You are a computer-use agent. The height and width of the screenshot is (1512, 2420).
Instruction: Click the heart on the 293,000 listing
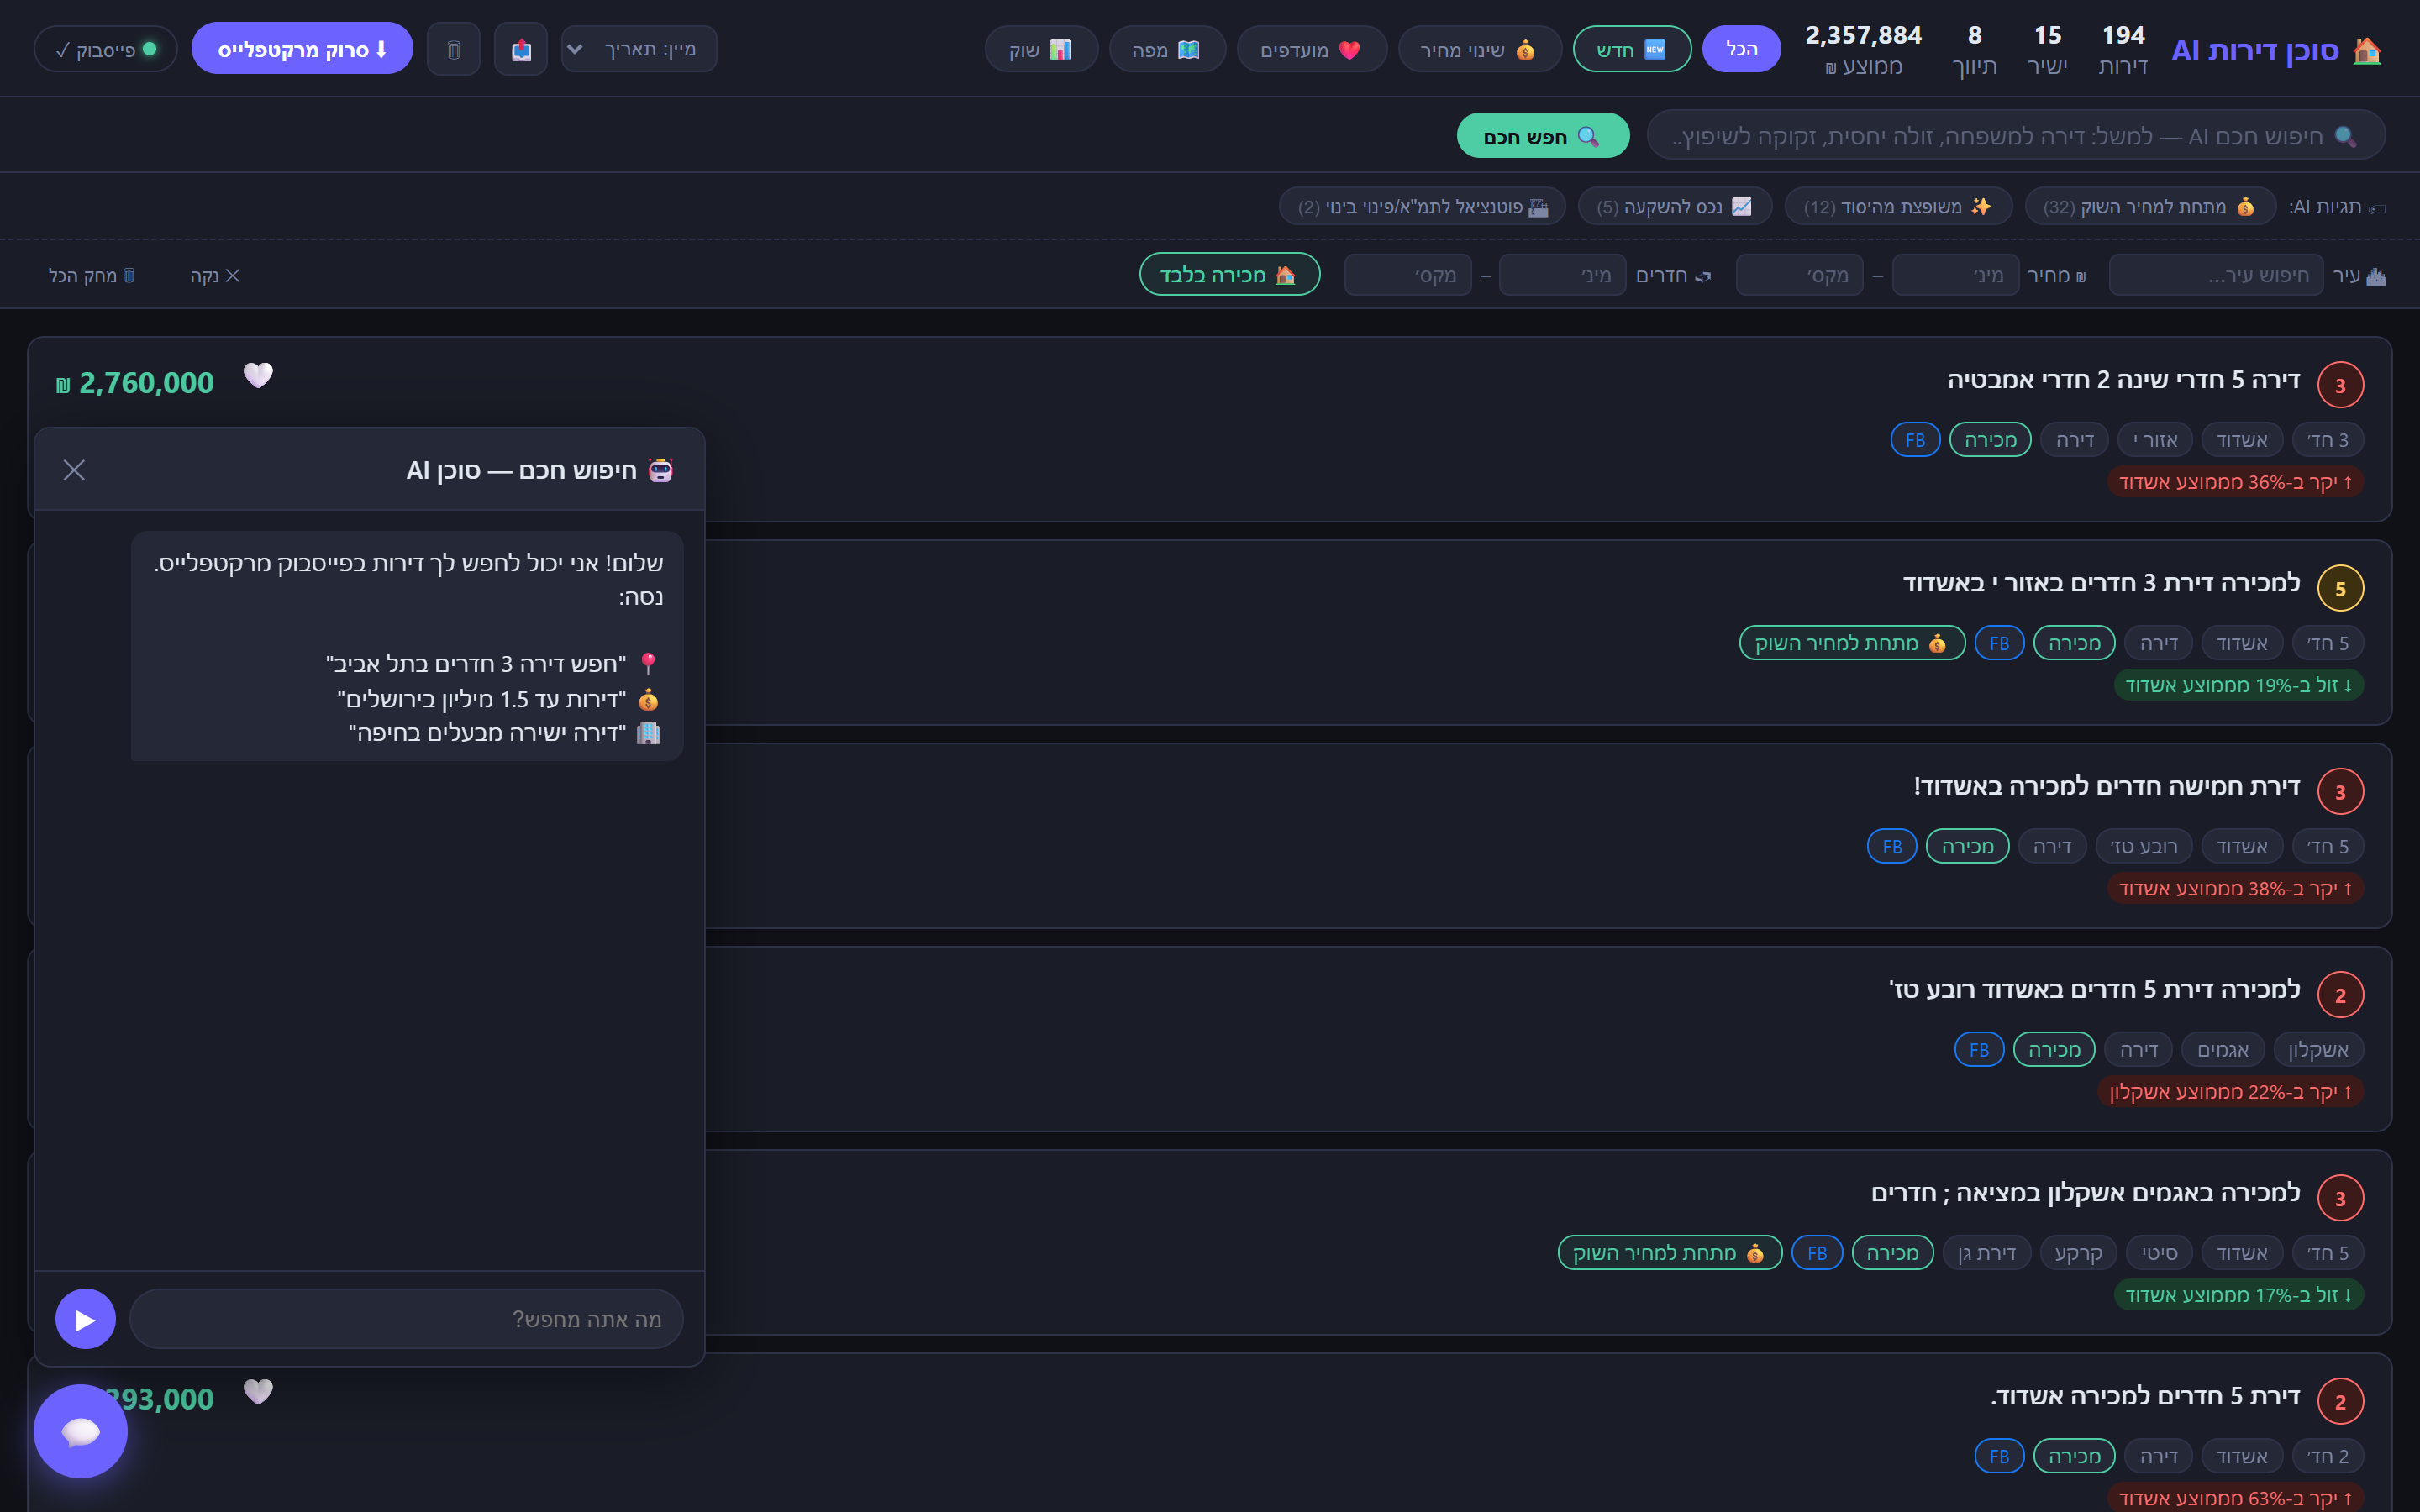(x=258, y=1392)
